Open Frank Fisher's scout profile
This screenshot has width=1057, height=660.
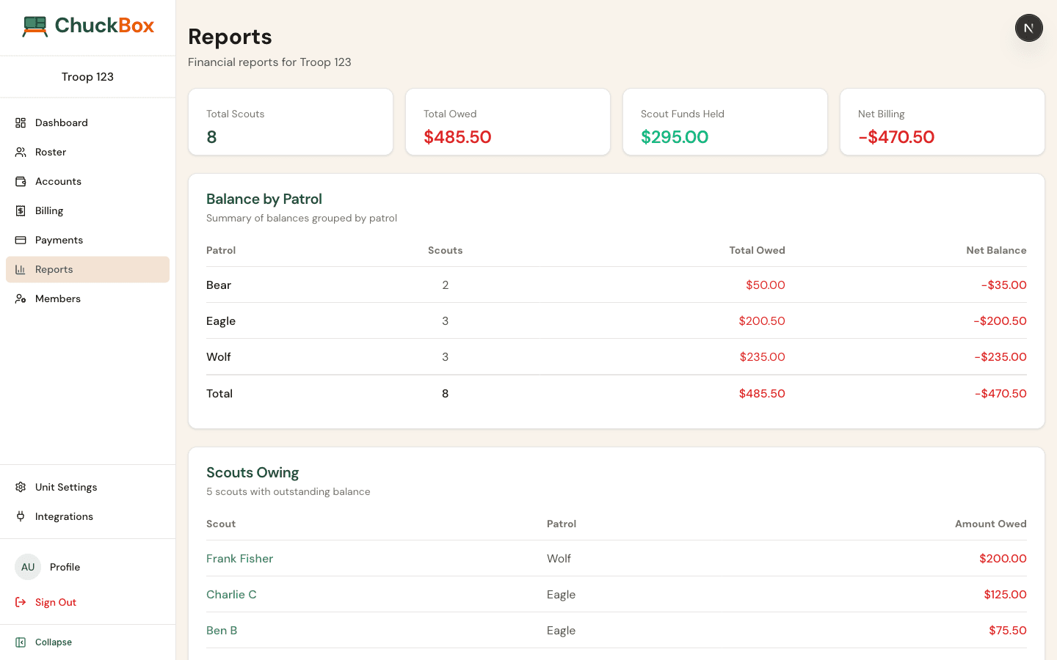click(240, 558)
